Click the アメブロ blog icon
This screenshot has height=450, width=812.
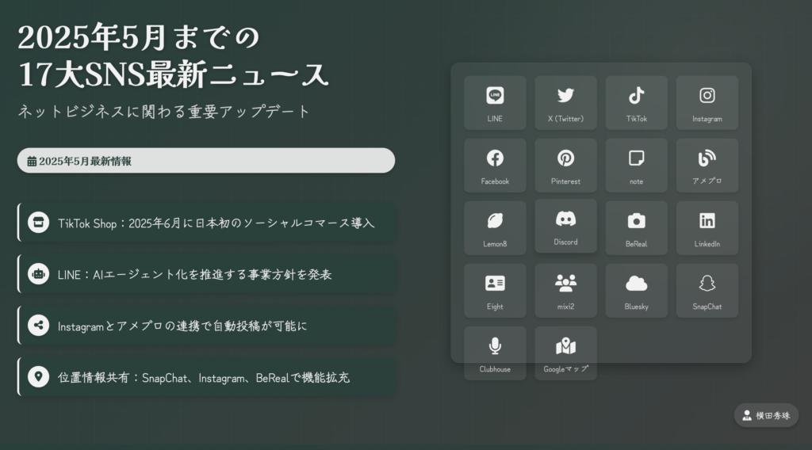click(707, 158)
